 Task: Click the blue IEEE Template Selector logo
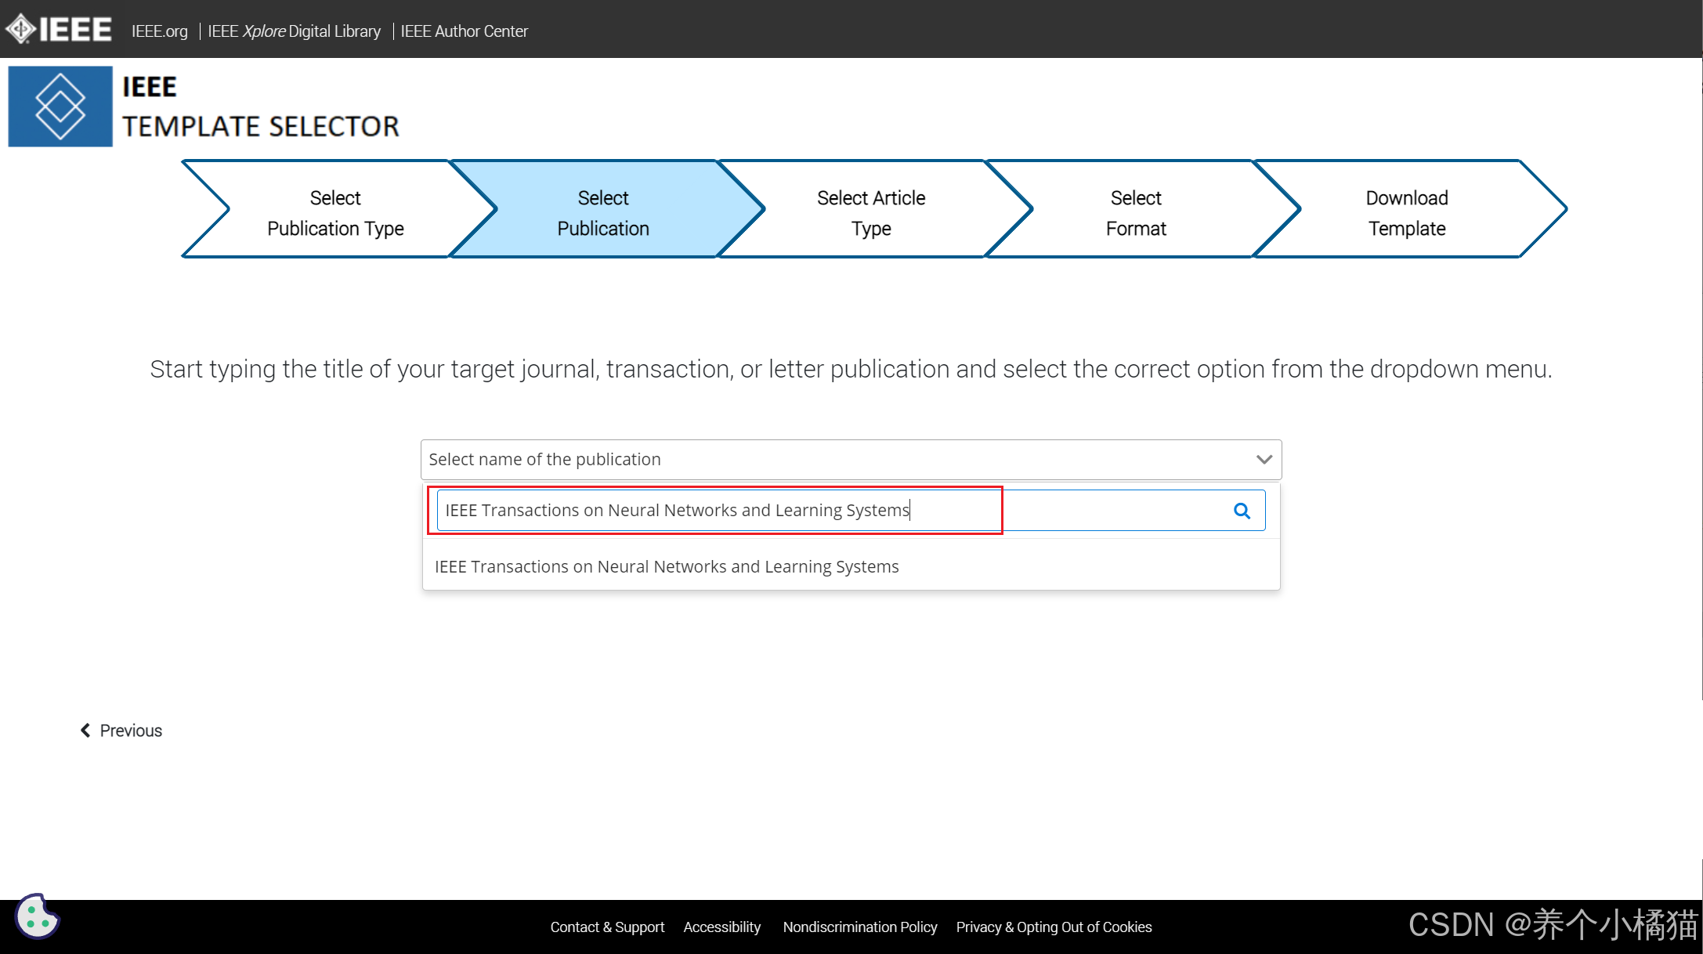pyautogui.click(x=60, y=107)
